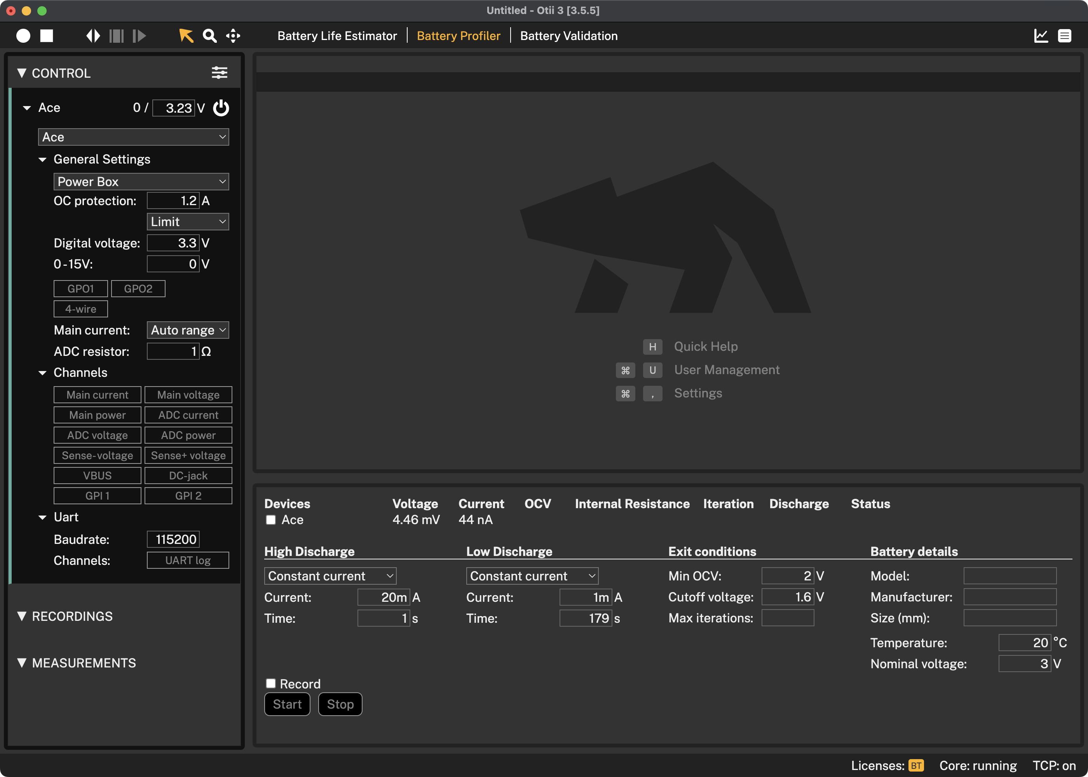Show the log list icon at top right

click(1065, 36)
